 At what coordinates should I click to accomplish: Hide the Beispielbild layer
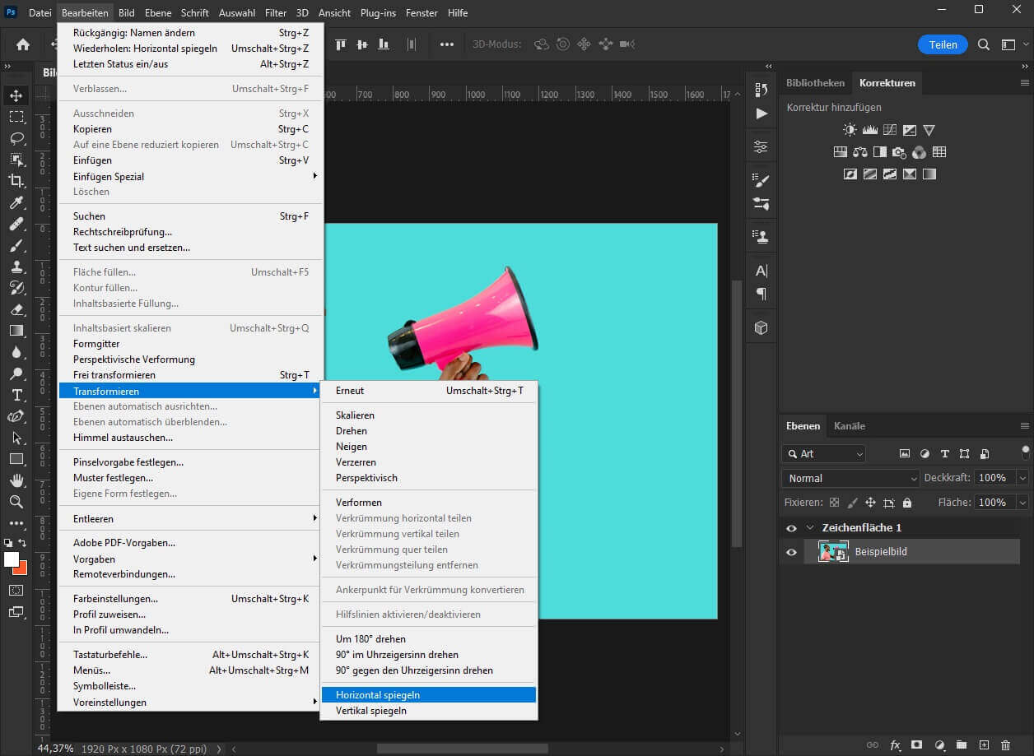[791, 551]
